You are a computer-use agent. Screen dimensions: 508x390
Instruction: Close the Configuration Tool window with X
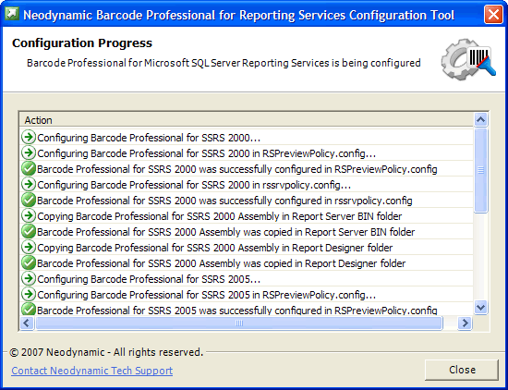(x=493, y=15)
